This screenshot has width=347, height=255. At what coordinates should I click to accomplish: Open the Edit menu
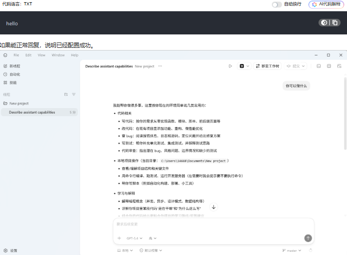pyautogui.click(x=28, y=55)
